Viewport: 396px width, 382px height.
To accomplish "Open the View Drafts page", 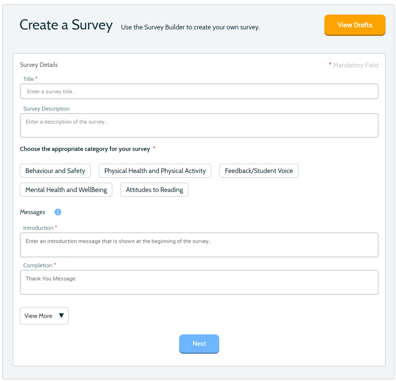I will coord(355,25).
